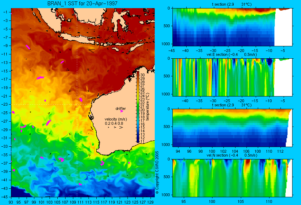The image size is (301, 205).
Task: Select the -23 latitude tick on the map
Action: [5, 104]
